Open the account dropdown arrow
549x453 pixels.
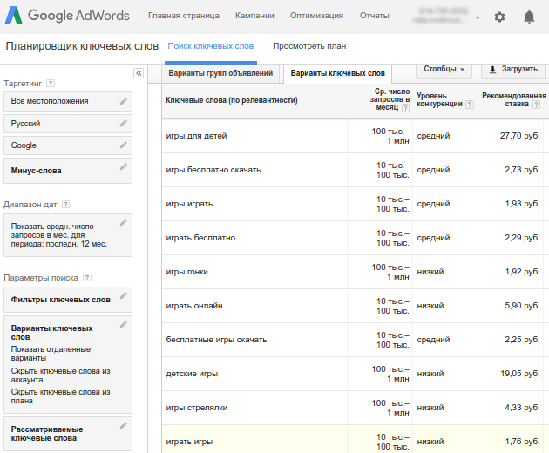(478, 17)
